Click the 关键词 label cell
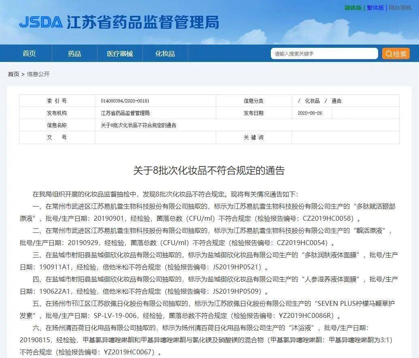The height and width of the screenshot is (358, 419). (253, 137)
